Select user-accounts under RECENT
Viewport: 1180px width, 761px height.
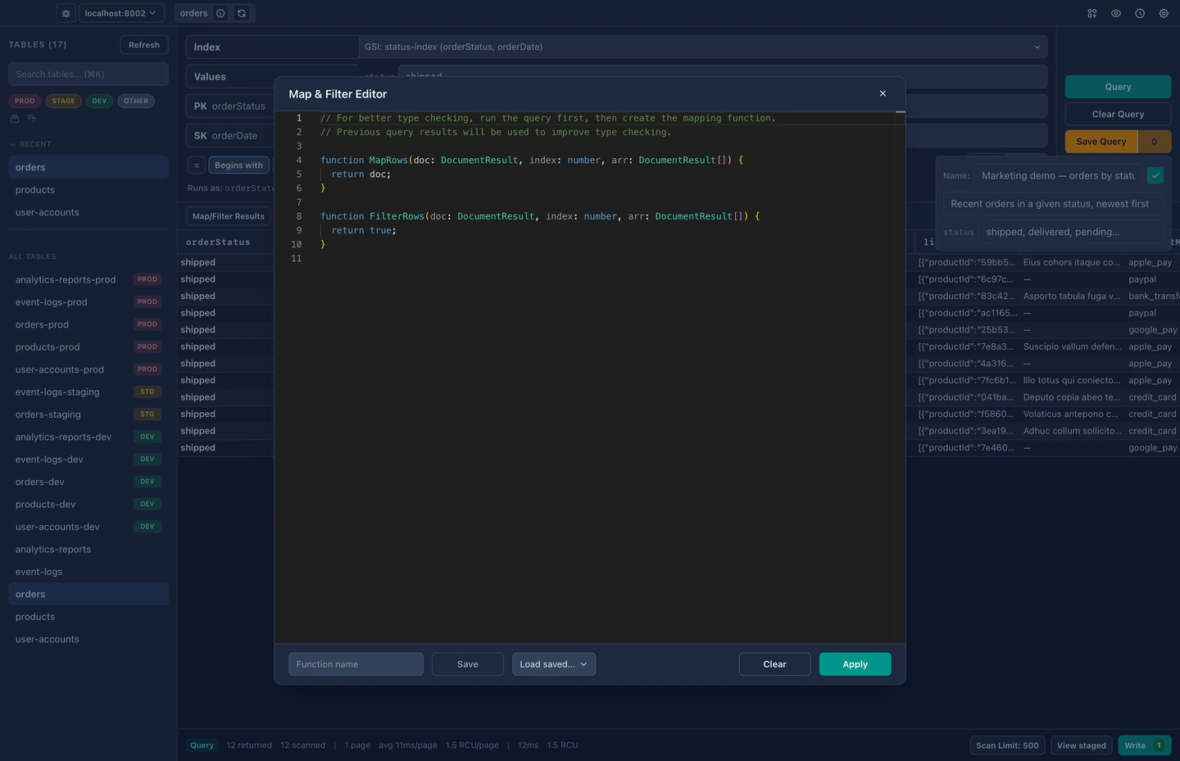[x=88, y=212]
